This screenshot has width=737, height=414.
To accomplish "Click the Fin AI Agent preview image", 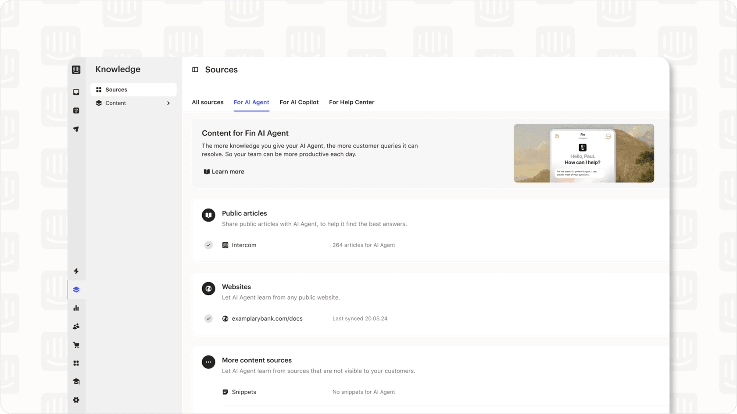I will 584,153.
